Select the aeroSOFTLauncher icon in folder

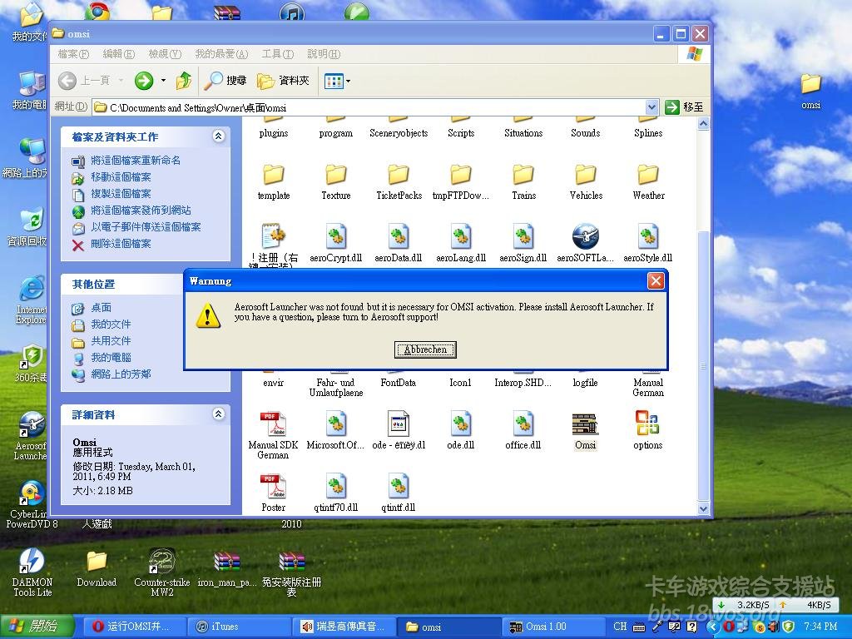click(x=585, y=238)
